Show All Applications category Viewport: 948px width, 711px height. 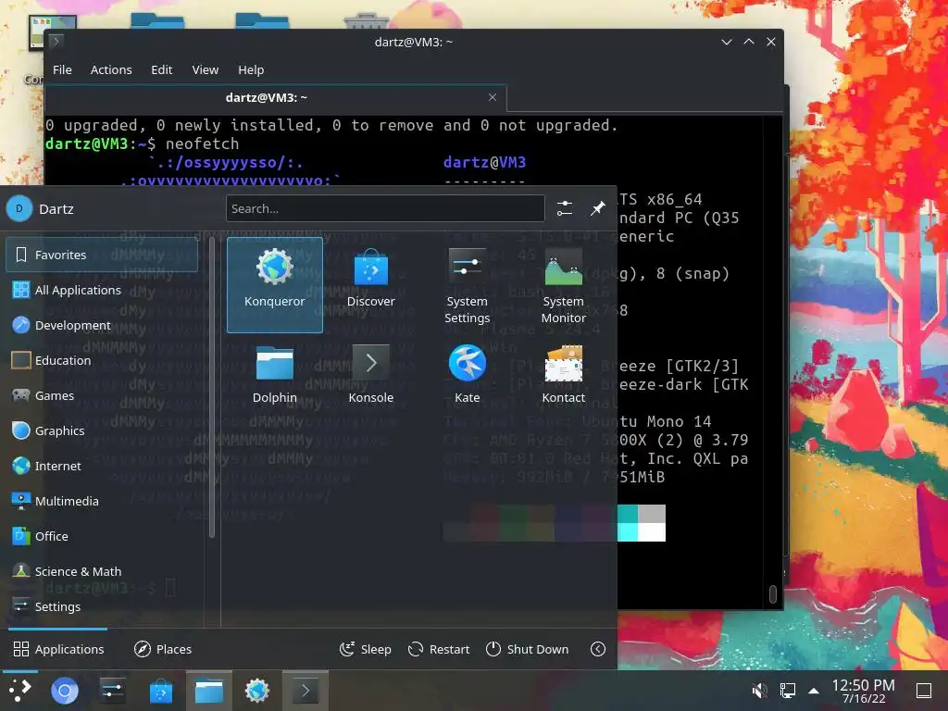(102, 290)
